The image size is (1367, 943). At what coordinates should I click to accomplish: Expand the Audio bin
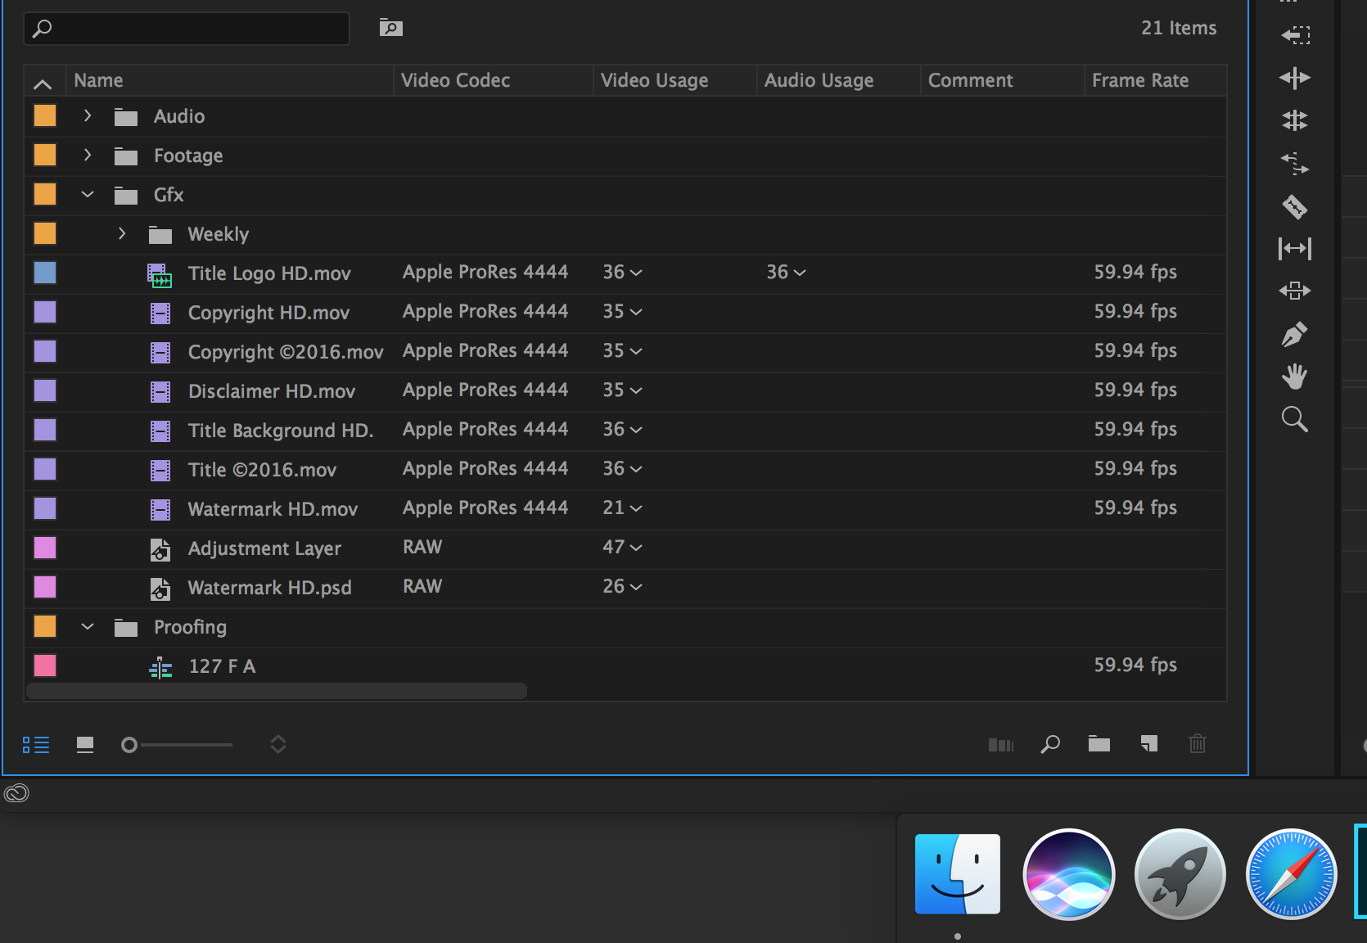pos(88,115)
